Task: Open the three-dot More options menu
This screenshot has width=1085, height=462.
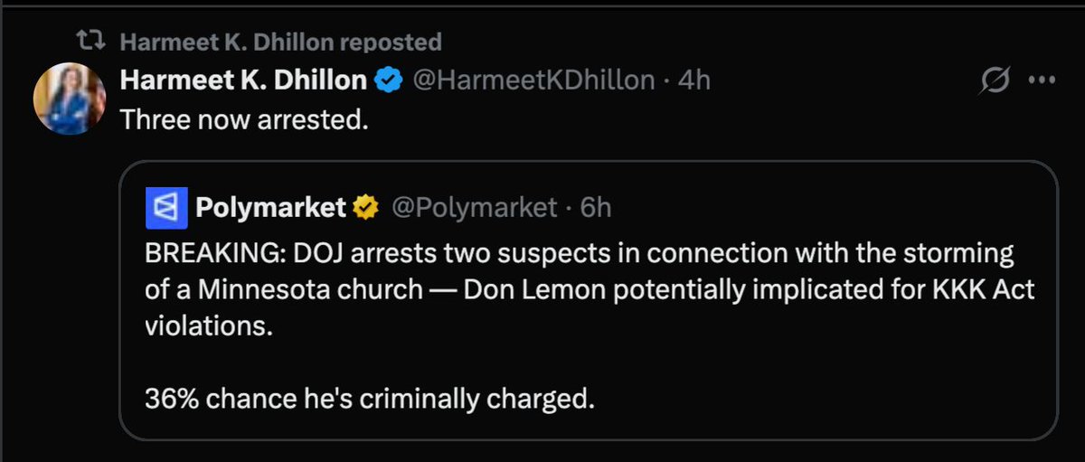Action: (1043, 81)
